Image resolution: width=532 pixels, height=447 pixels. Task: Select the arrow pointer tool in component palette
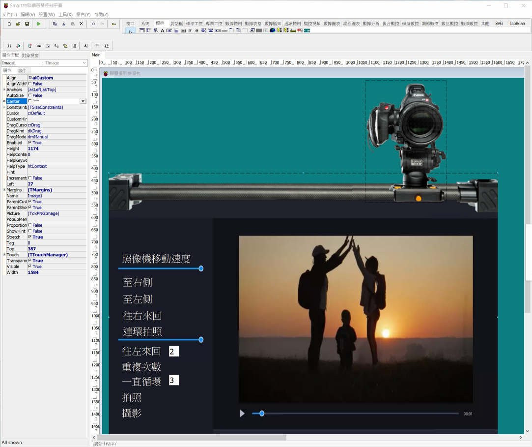130,31
